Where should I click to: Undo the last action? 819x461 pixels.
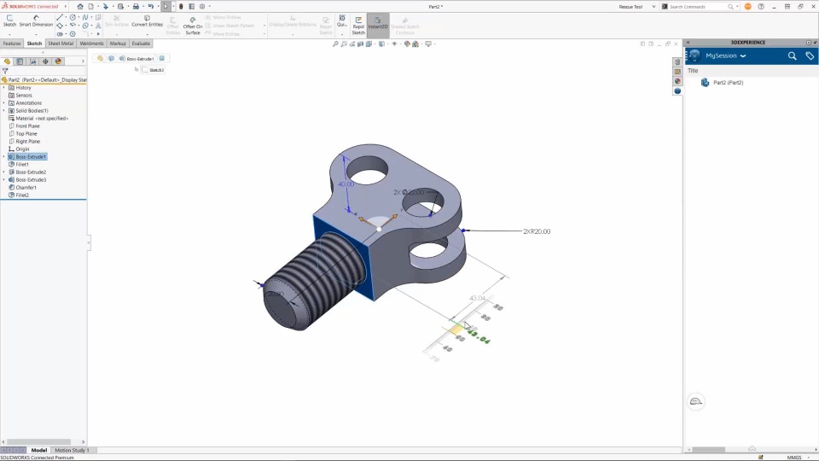(x=150, y=6)
